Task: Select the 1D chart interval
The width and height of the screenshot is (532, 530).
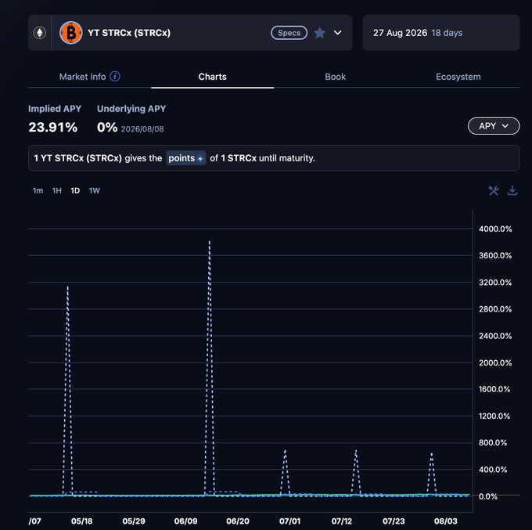Action: [x=75, y=190]
